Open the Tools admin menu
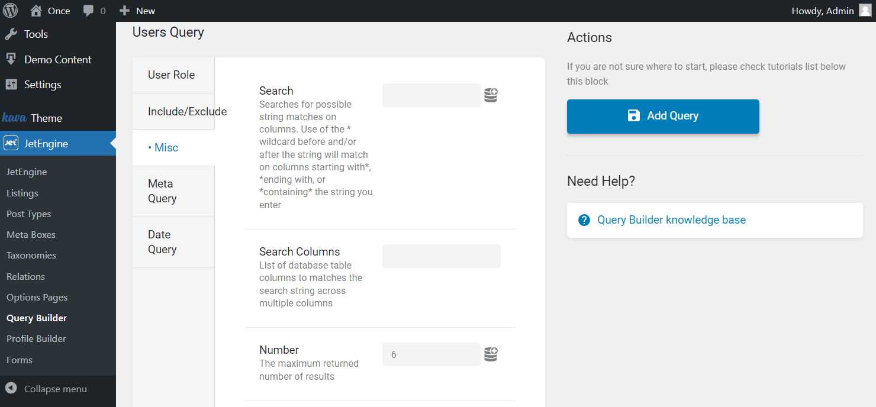Image resolution: width=876 pixels, height=407 pixels. (58, 34)
